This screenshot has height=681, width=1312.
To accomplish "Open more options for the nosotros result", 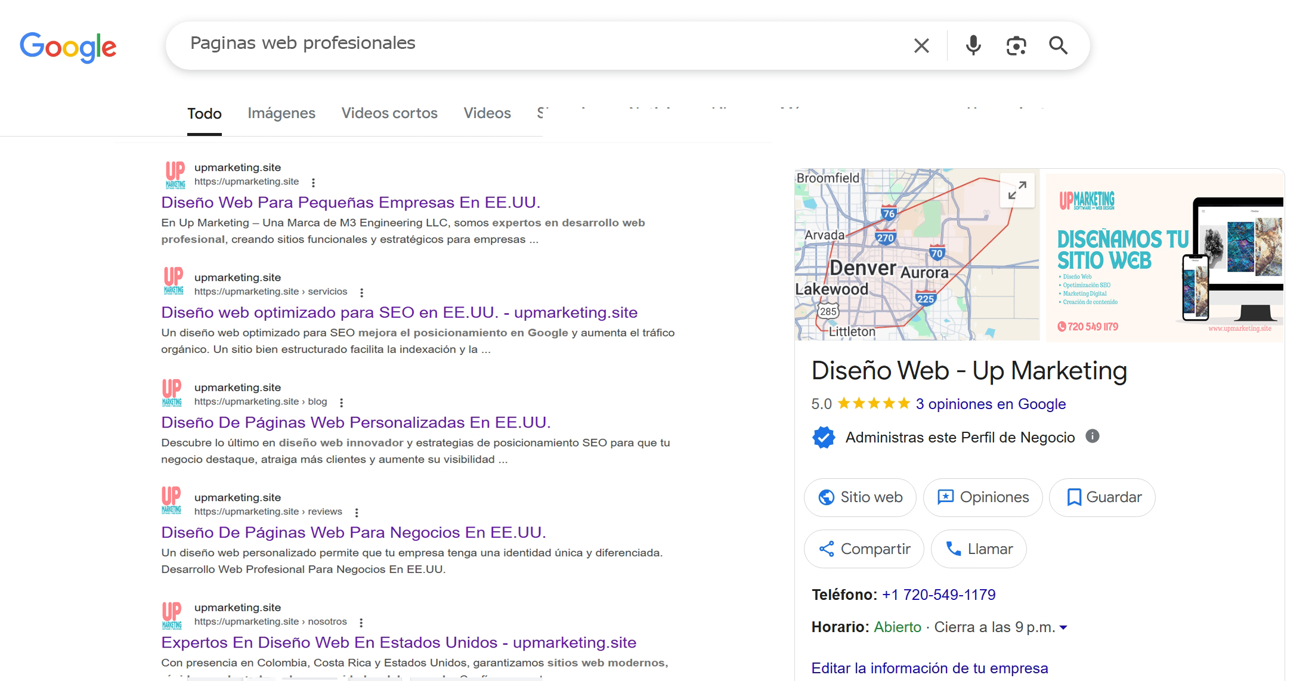I will pos(361,623).
